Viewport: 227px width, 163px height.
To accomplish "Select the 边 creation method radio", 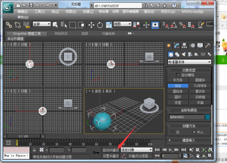I will coord(172,132).
